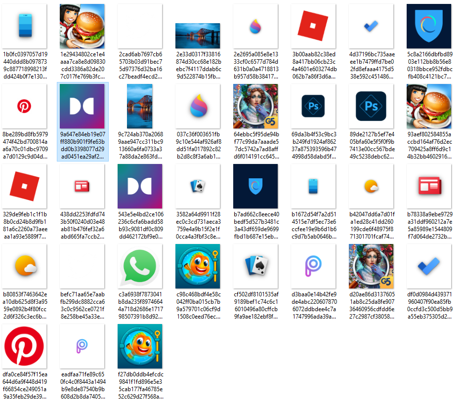Select the small phone icon b1672d54f7a2d51
This screenshot has width=463, height=407.
[x=313, y=186]
